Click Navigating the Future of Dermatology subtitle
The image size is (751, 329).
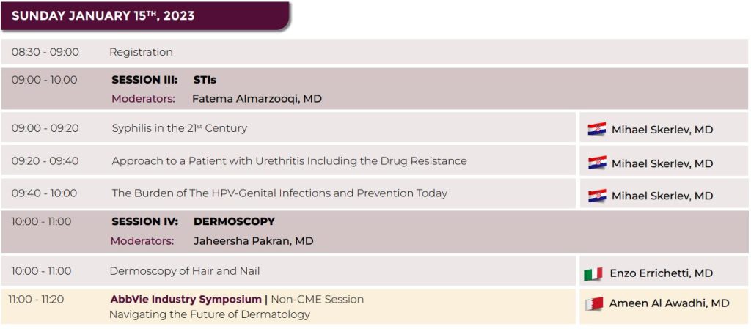click(x=210, y=314)
